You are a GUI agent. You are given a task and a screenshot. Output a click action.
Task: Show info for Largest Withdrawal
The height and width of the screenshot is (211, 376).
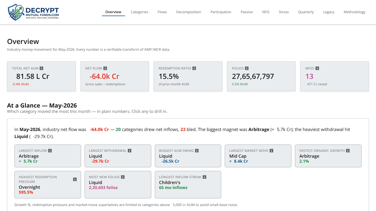[130, 151]
